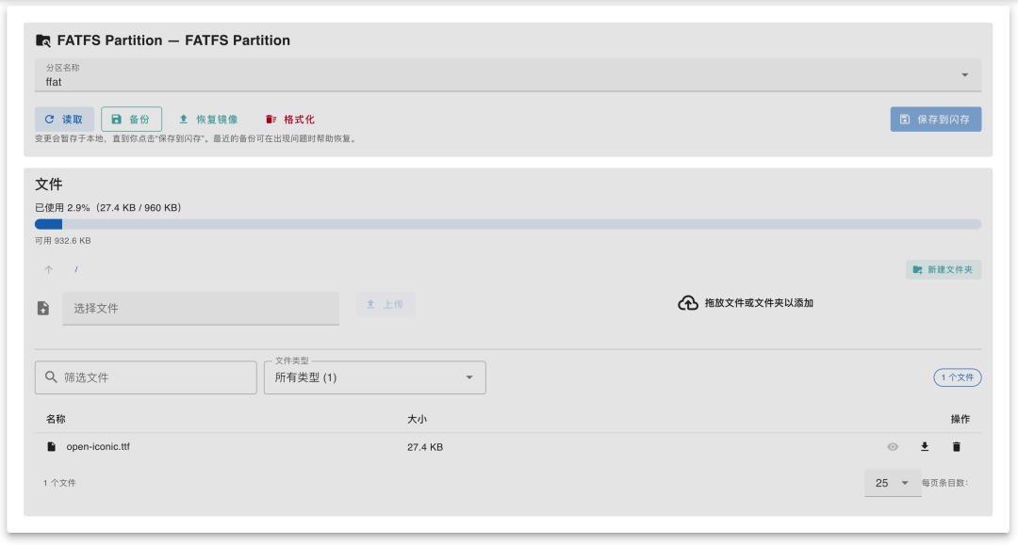Format the partition with 格式化
The height and width of the screenshot is (545, 1018).
coord(289,120)
